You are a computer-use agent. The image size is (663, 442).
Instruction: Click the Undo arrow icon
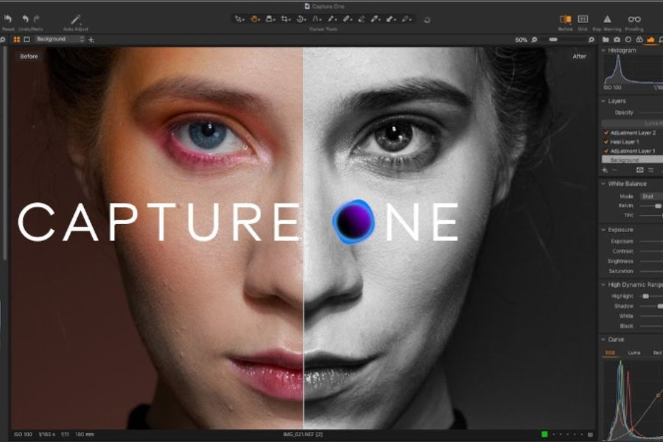click(x=25, y=19)
